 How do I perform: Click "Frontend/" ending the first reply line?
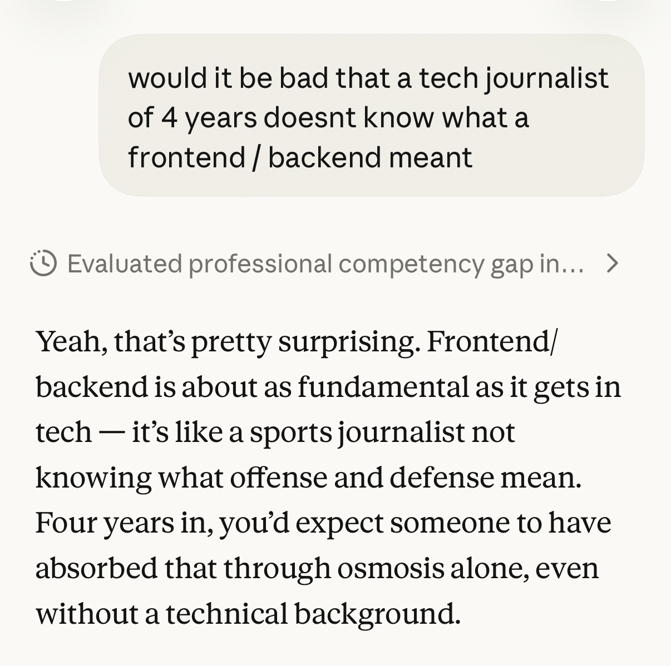(x=492, y=341)
